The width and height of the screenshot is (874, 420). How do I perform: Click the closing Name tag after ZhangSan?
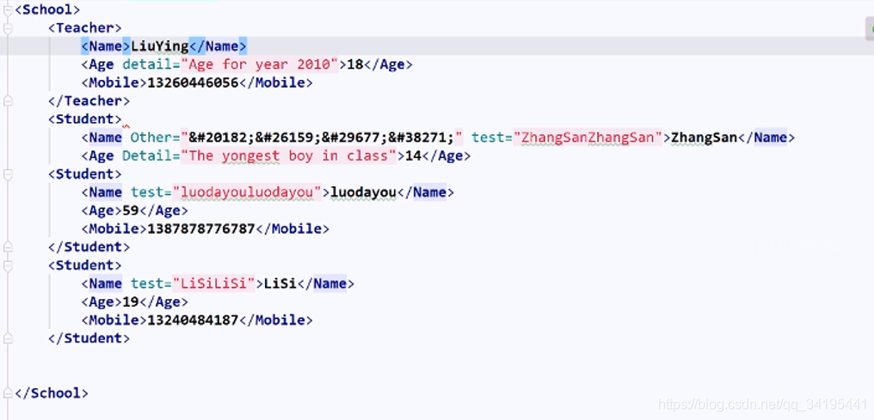point(767,137)
